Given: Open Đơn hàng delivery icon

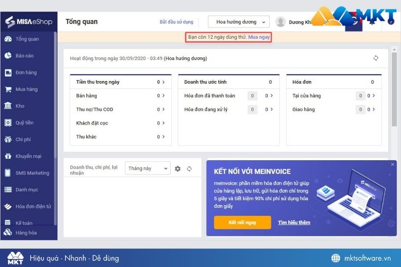Looking at the screenshot, I should 8,73.
